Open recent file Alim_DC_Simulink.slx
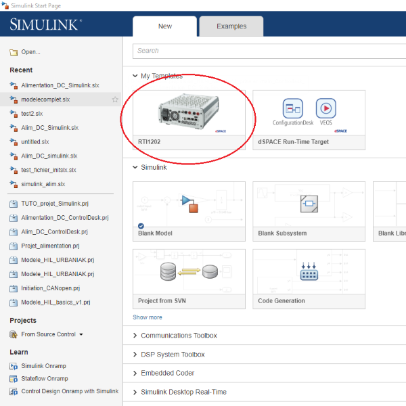The height and width of the screenshot is (406, 406). point(49,128)
